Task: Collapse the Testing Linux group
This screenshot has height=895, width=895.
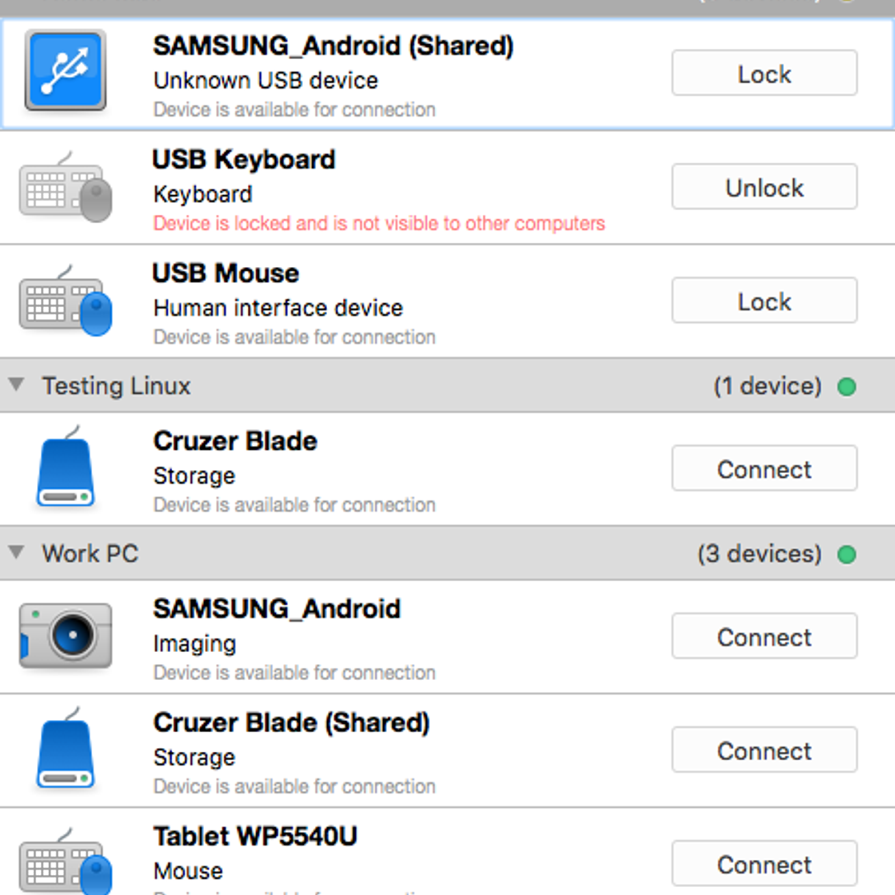Action: (17, 385)
